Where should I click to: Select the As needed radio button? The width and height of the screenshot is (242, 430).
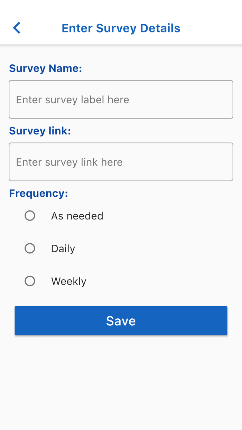click(30, 215)
